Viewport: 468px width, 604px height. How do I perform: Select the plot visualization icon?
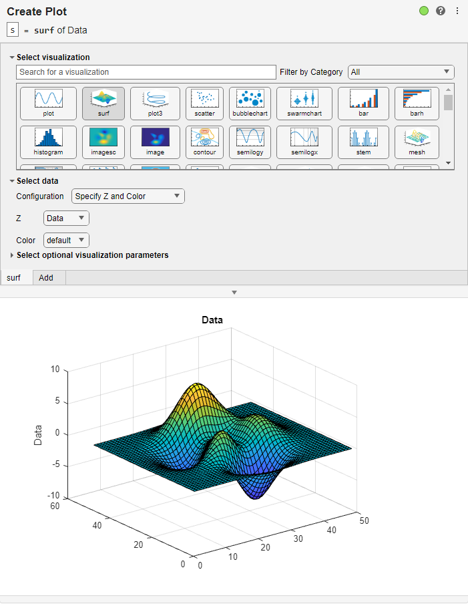click(49, 104)
